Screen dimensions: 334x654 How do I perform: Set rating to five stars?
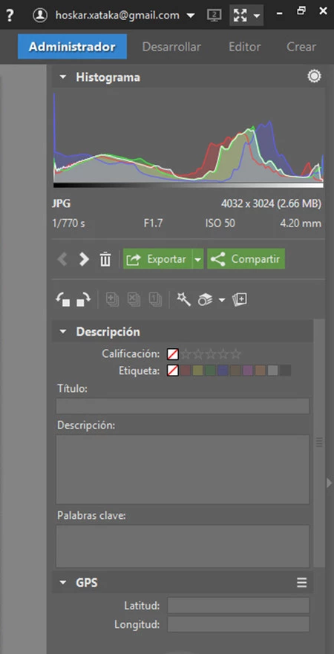tap(236, 355)
